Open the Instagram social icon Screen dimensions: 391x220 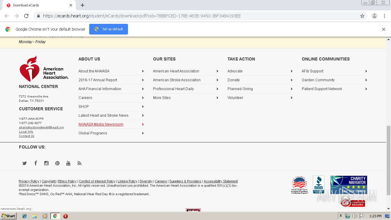pyautogui.click(x=46, y=163)
